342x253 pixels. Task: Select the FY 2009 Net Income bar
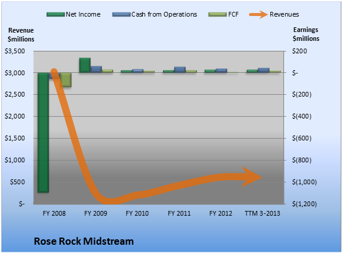[x=85, y=65]
